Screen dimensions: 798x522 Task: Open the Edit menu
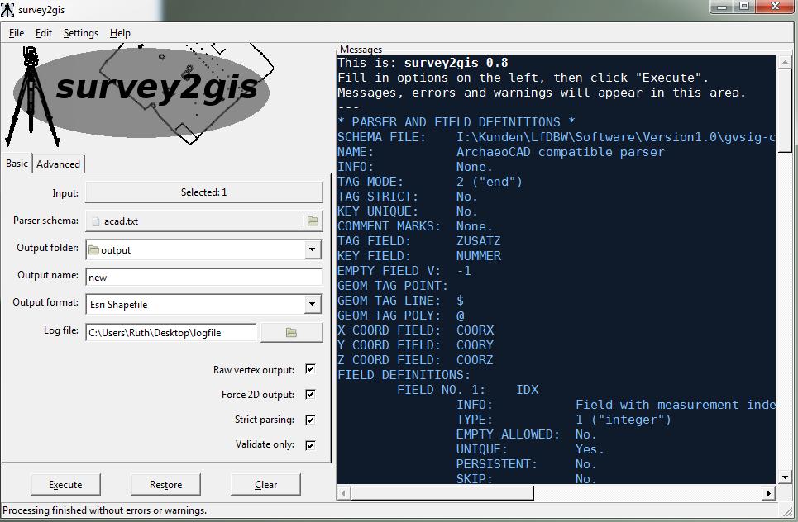44,33
